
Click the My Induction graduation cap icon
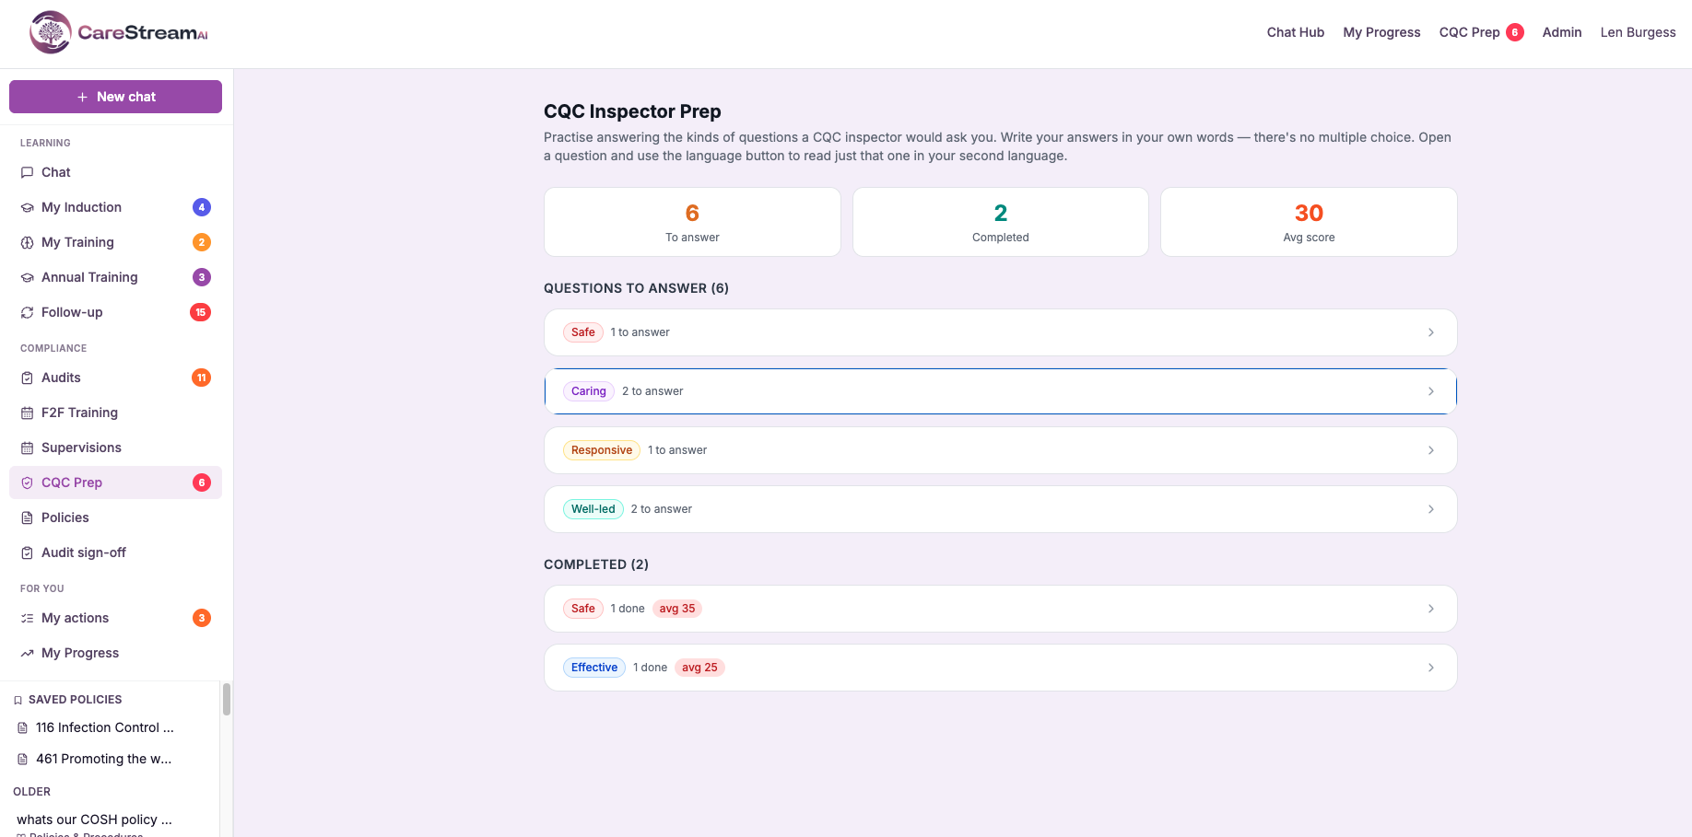click(x=27, y=207)
